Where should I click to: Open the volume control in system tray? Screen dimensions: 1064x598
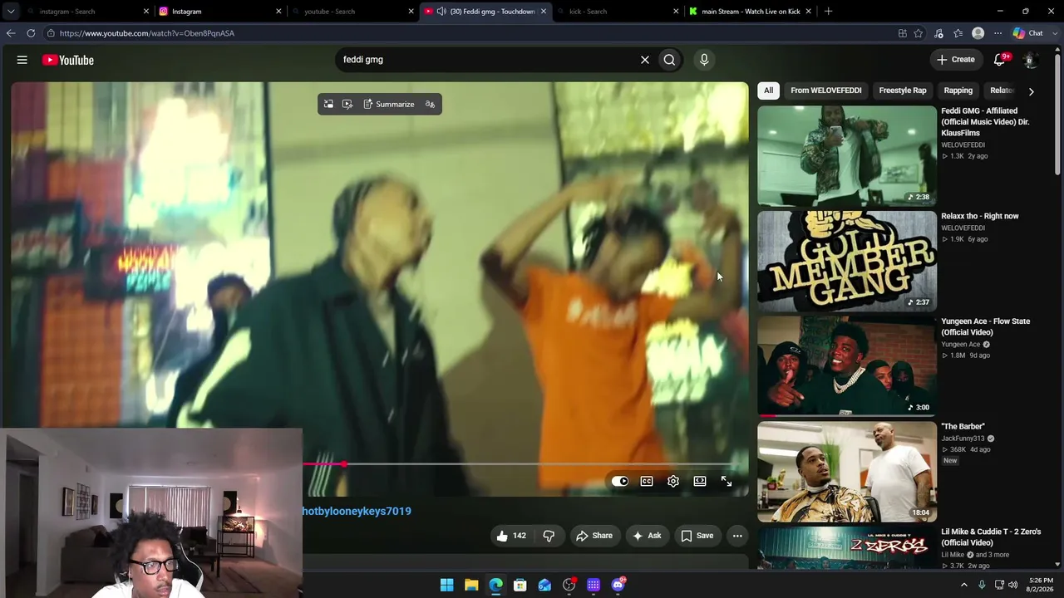[1012, 585]
